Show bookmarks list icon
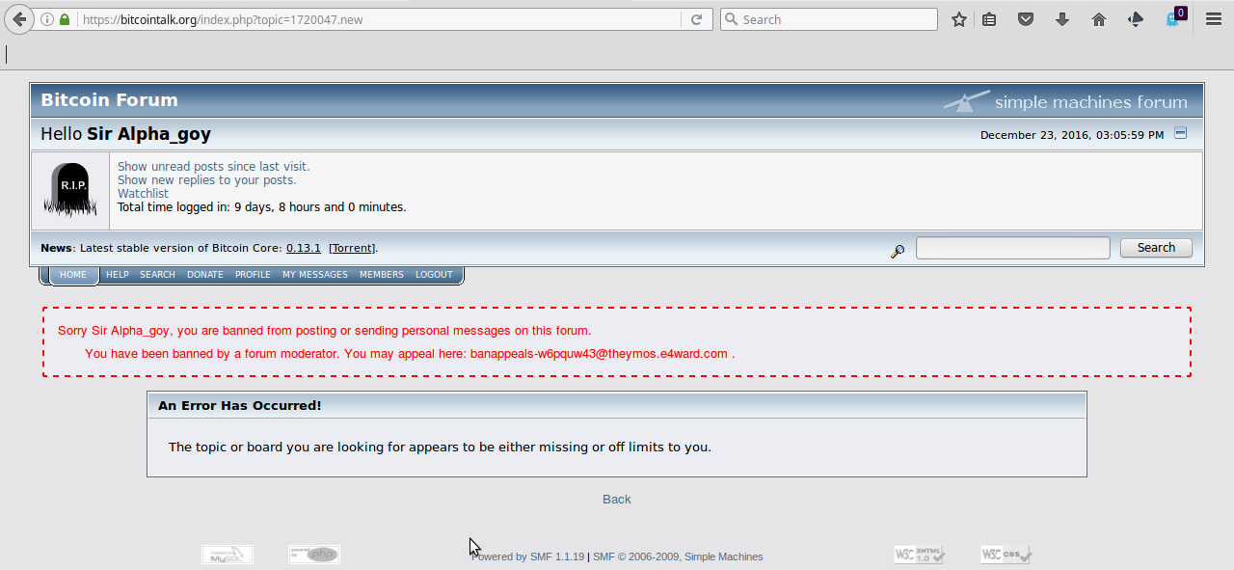1234x570 pixels. 989,19
